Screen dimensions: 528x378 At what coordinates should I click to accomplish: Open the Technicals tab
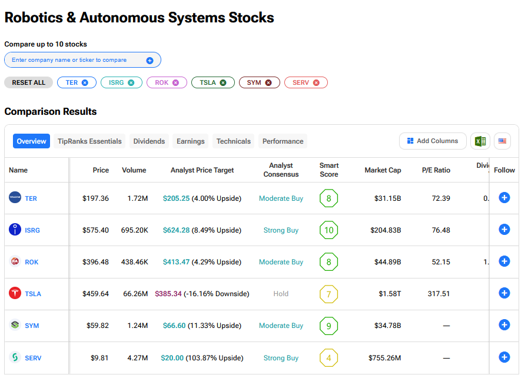233,141
